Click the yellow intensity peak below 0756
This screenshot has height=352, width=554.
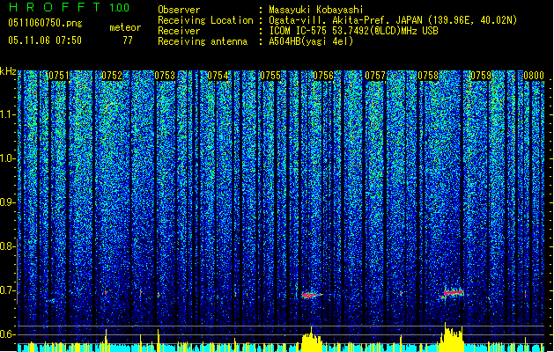[x=311, y=339]
